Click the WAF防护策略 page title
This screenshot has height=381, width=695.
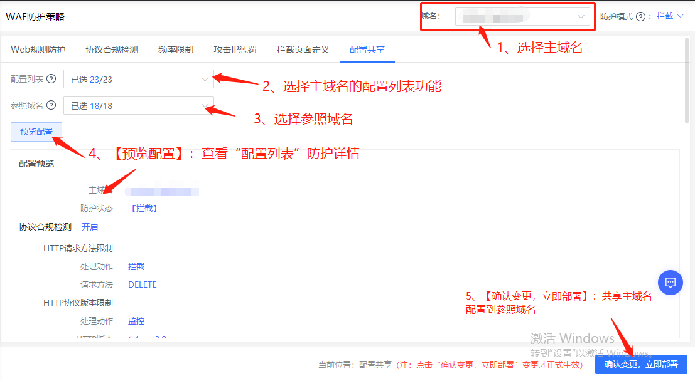click(35, 16)
